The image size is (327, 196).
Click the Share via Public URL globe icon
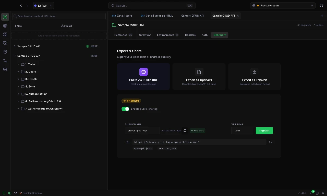tap(143, 72)
